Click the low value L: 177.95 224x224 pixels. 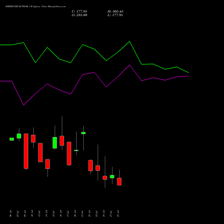[115, 15]
